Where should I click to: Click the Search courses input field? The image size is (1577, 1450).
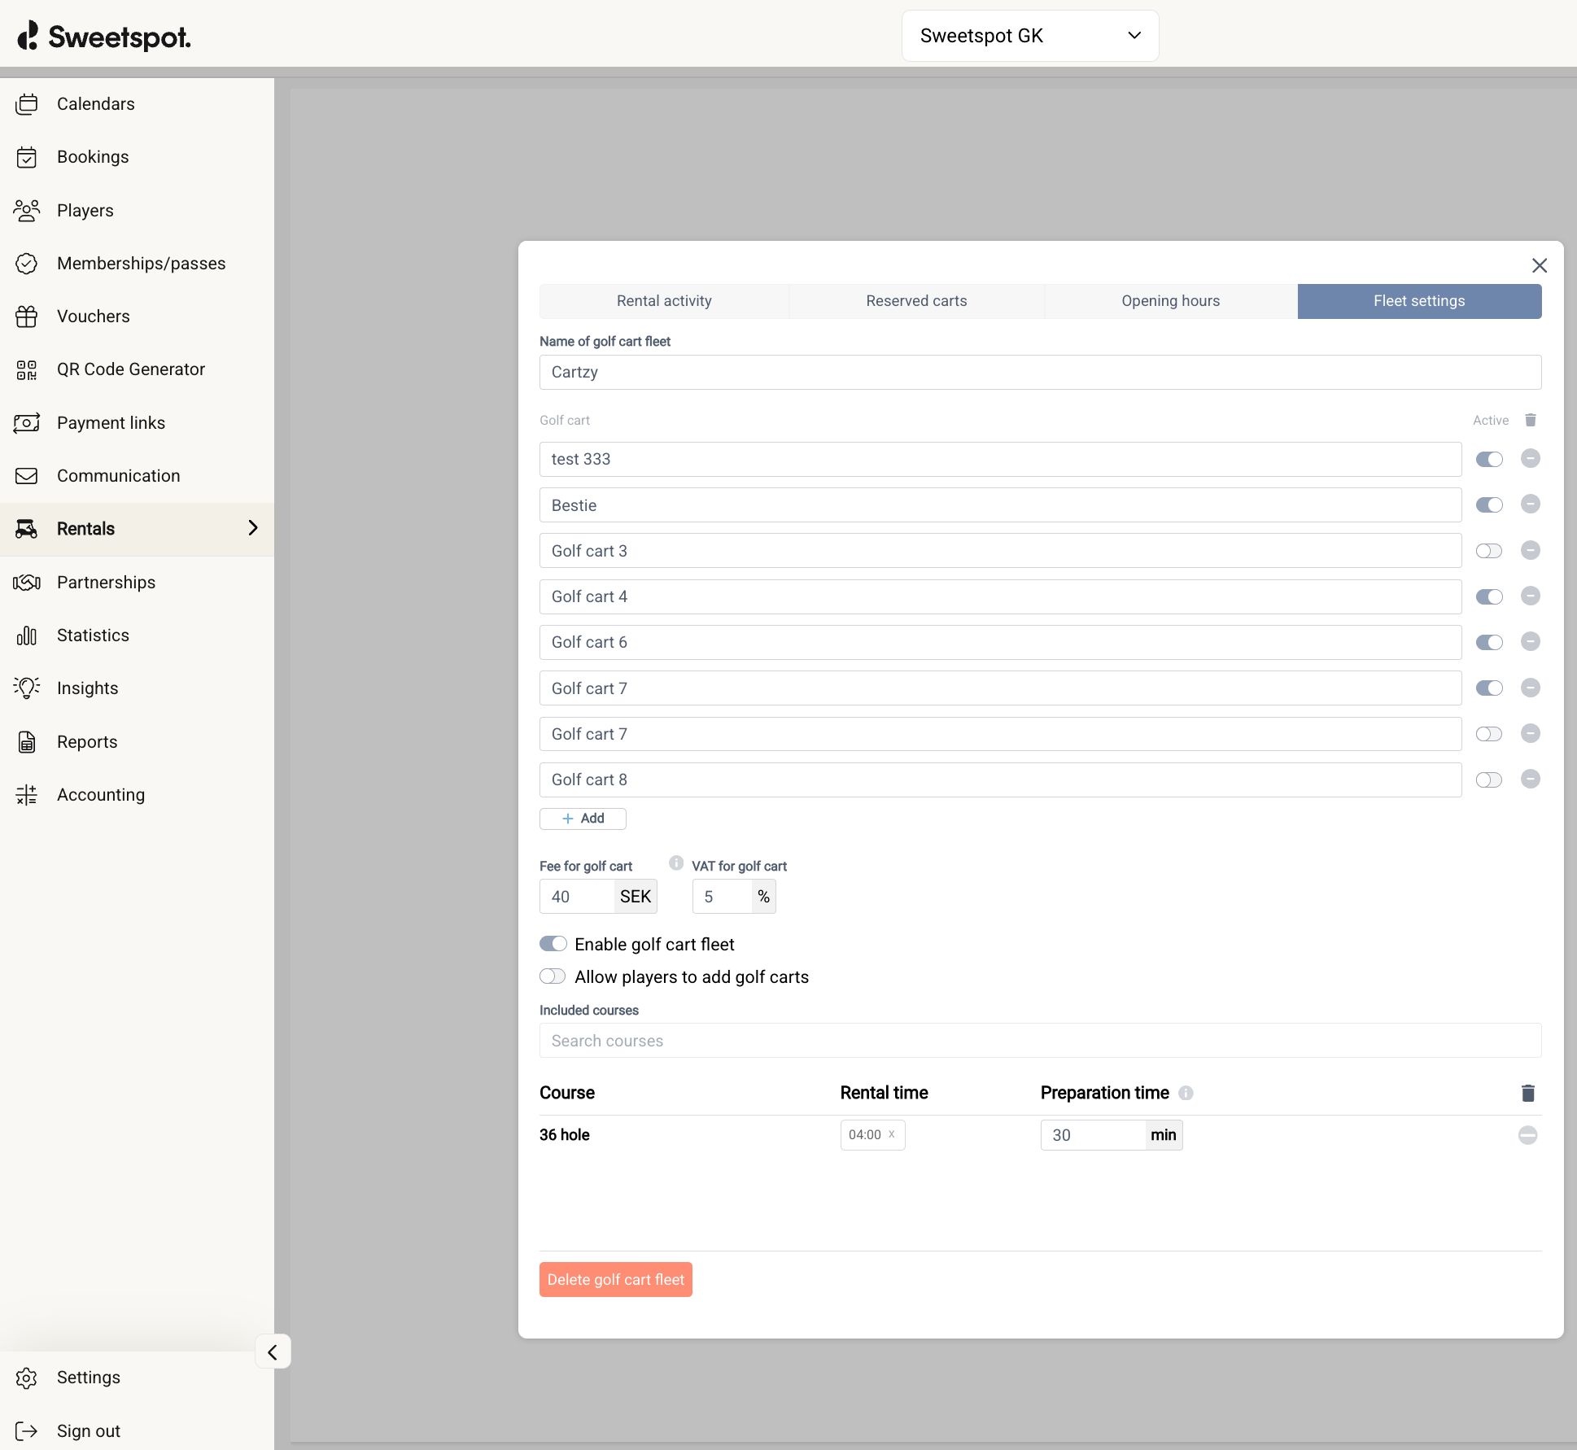pyautogui.click(x=1039, y=1041)
